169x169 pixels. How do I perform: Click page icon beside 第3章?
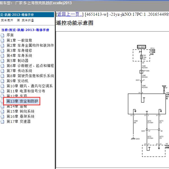(x=2, y=50)
